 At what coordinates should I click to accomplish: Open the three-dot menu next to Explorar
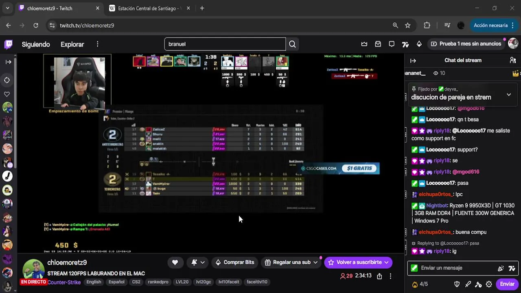(98, 44)
